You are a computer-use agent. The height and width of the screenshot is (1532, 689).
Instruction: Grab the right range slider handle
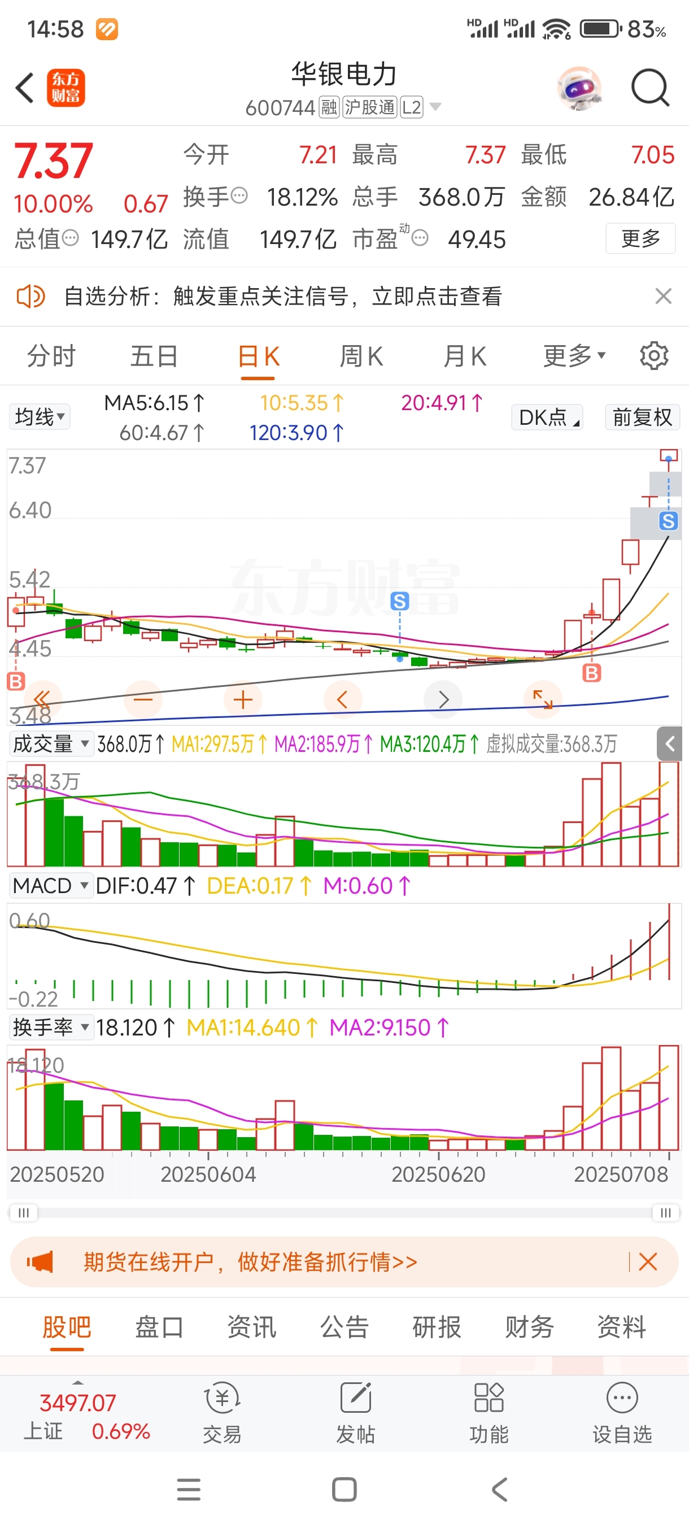[x=666, y=1213]
